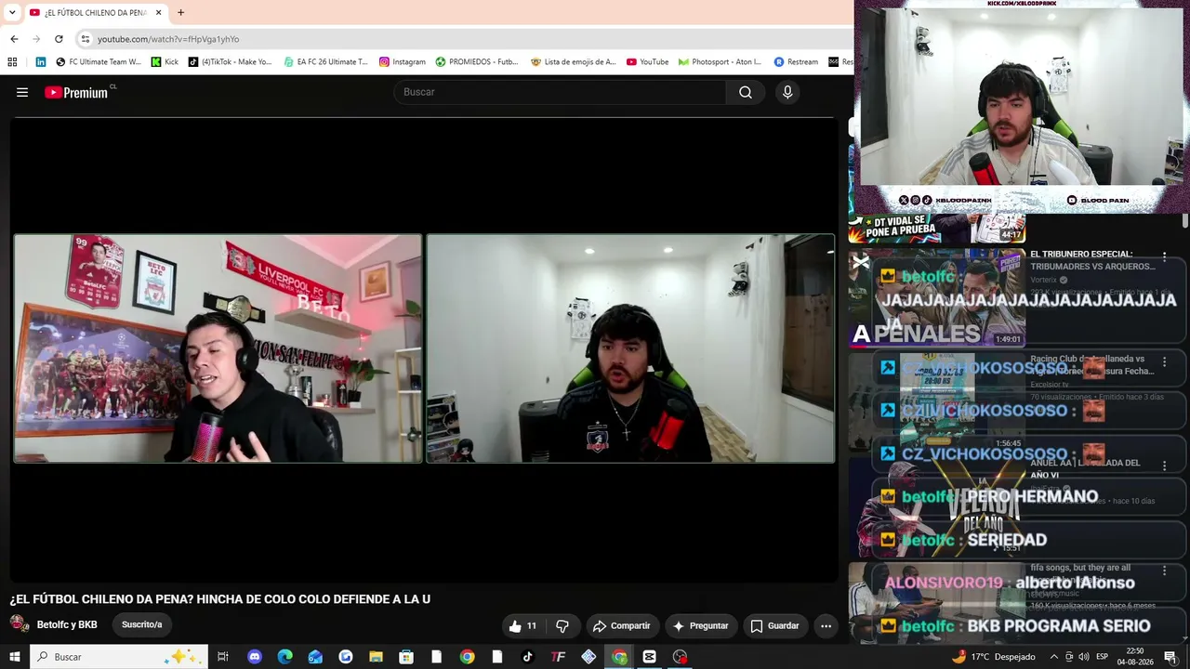Go forward in browser history
The height and width of the screenshot is (669, 1190).
click(36, 39)
